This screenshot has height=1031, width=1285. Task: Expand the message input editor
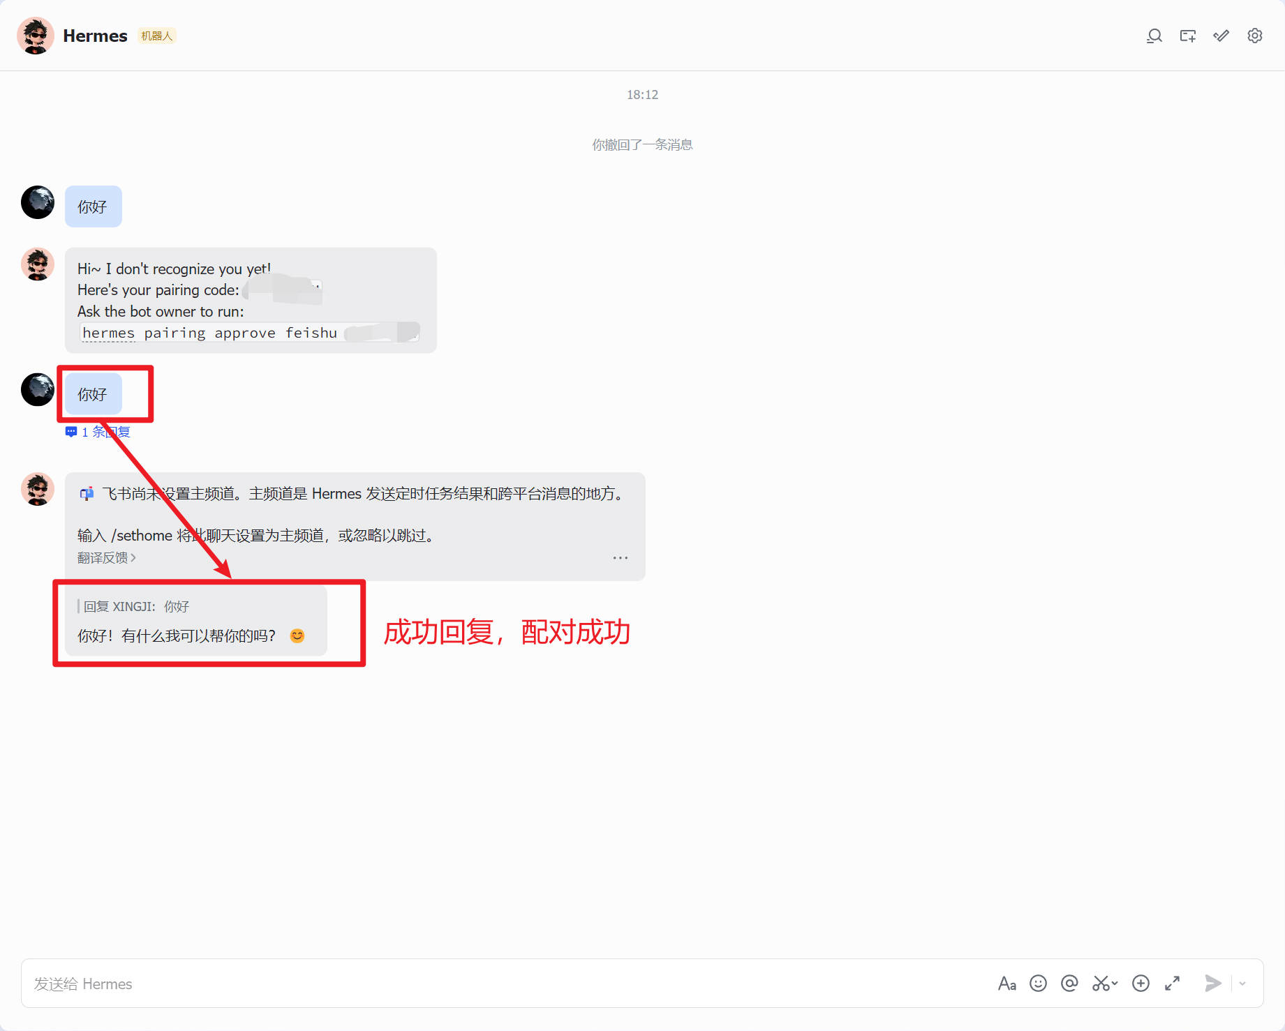pos(1173,984)
